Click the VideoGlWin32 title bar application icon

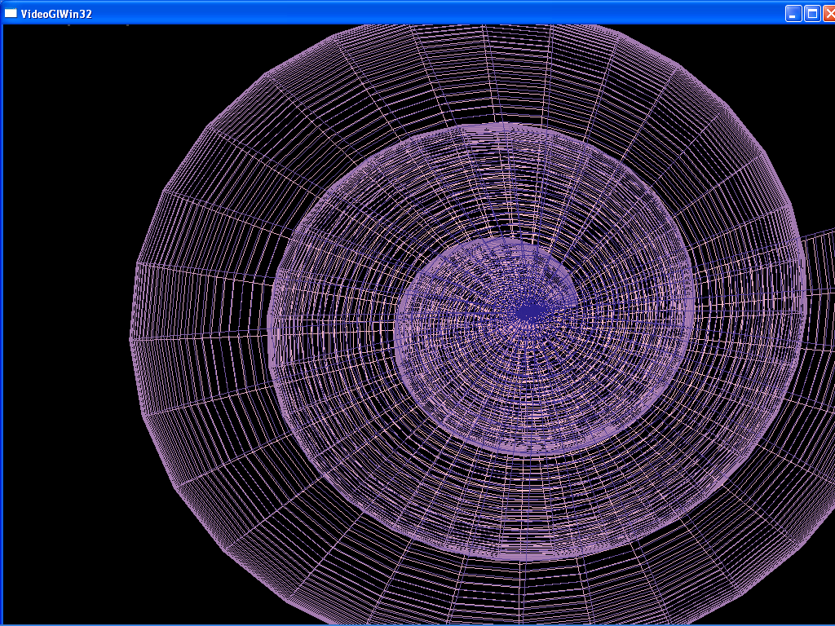coord(11,13)
